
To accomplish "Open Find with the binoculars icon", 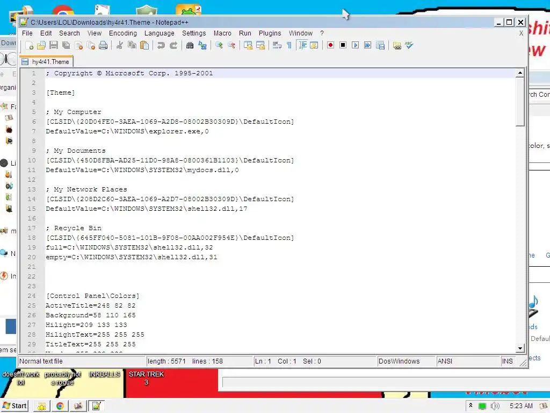I will tap(190, 45).
